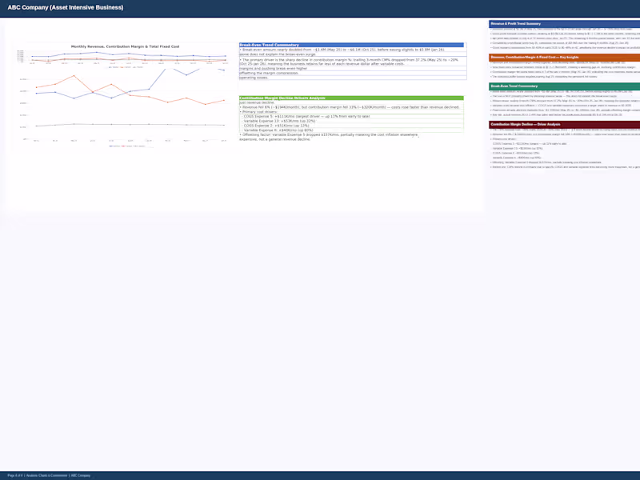The image size is (640, 480).
Task: Click footer text 'Page 4 of 4'
Action: click(x=15, y=475)
